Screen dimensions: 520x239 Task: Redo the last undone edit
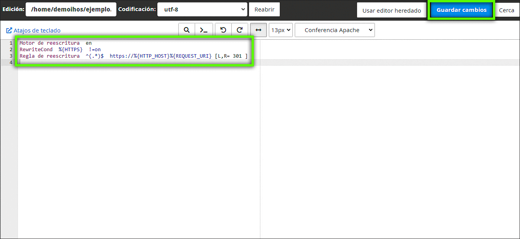[240, 30]
